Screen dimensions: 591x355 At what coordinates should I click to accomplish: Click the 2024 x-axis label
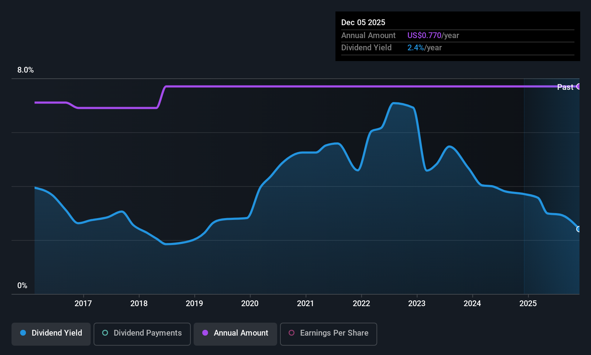[x=472, y=304]
